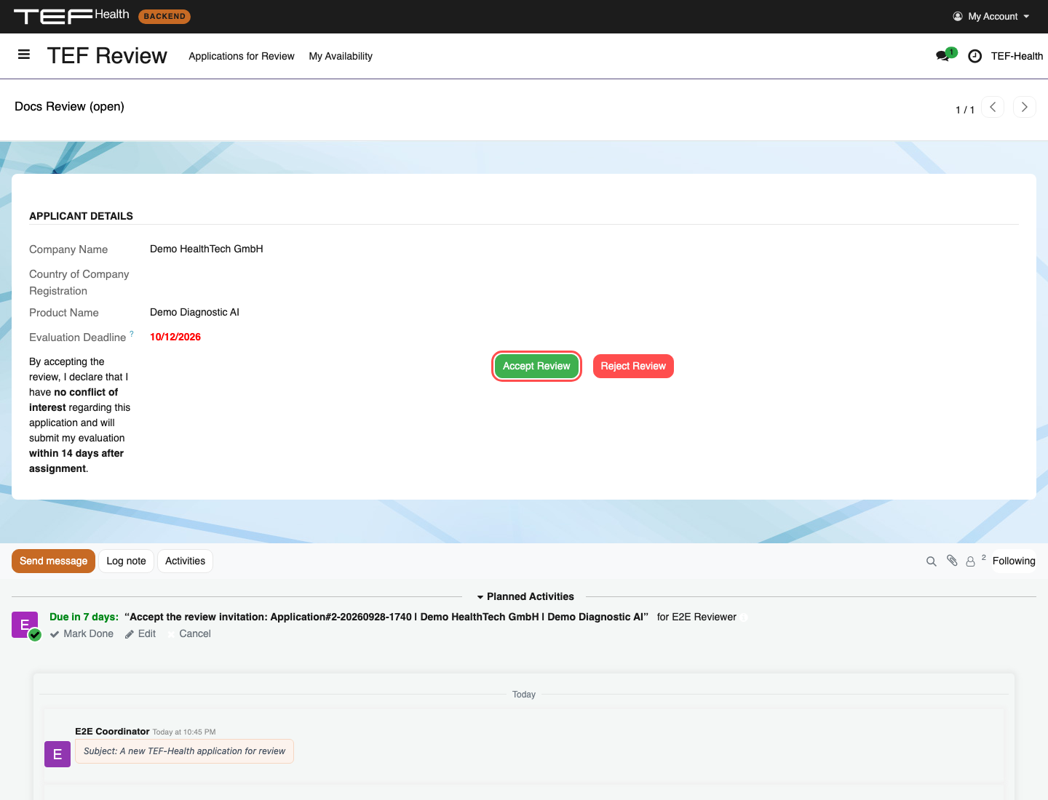
Task: Open the TEF-Health company switcher
Action: (1017, 56)
